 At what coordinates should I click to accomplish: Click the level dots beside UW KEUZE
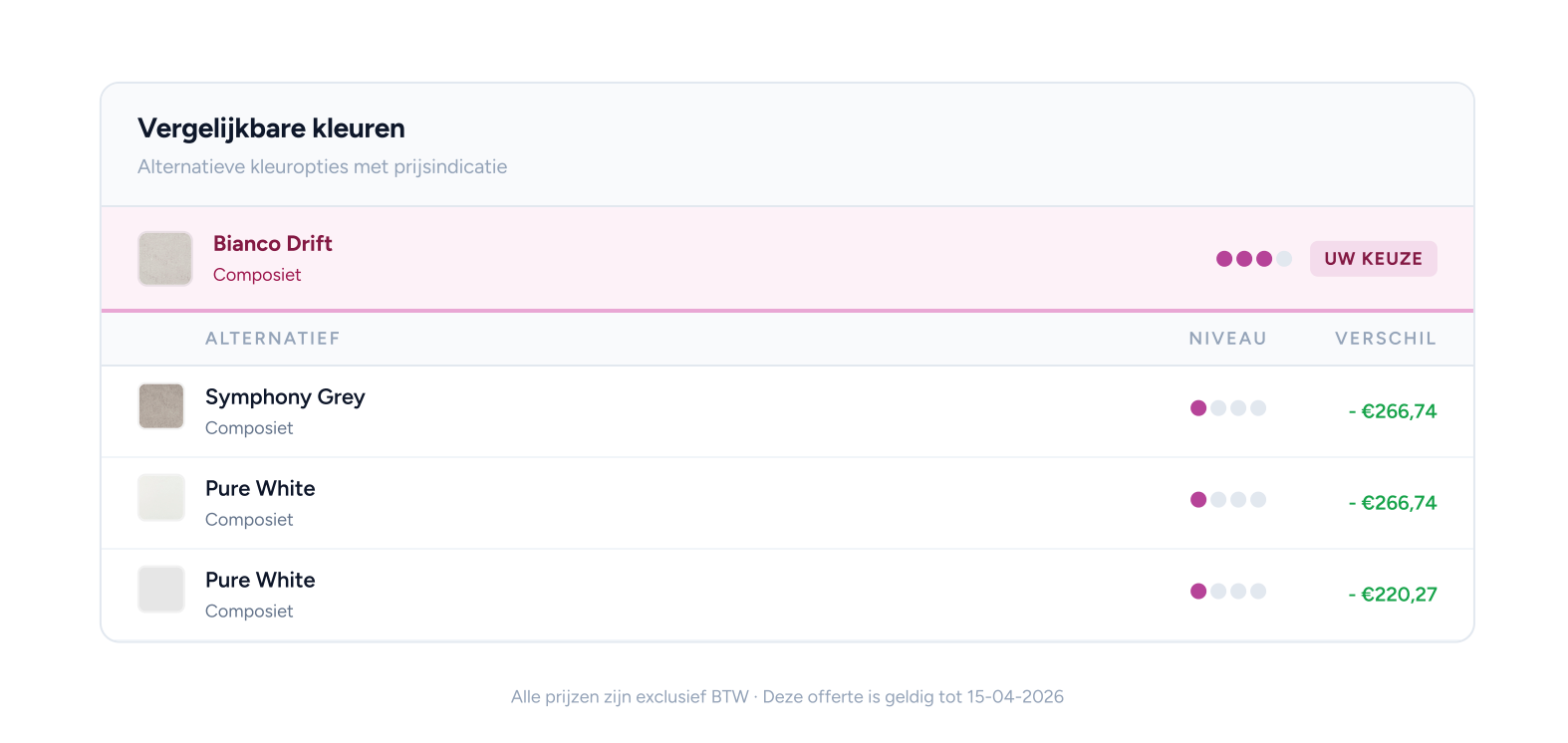click(1253, 259)
